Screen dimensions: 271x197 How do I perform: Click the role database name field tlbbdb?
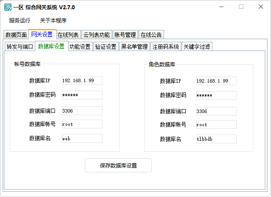coord(216,139)
